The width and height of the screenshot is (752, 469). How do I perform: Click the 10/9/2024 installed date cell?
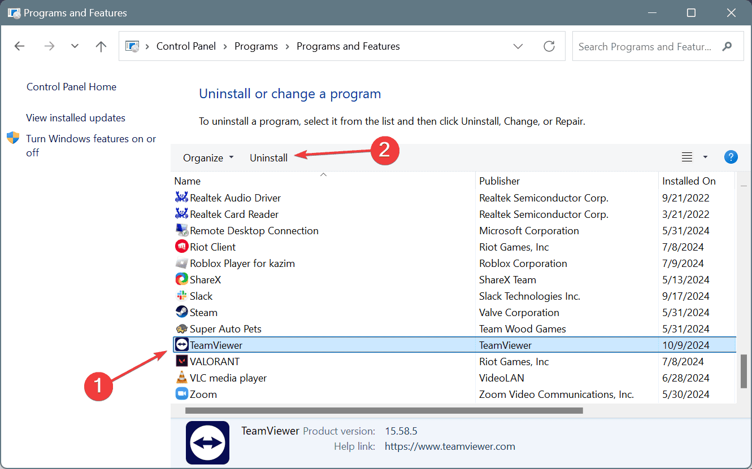tap(686, 345)
